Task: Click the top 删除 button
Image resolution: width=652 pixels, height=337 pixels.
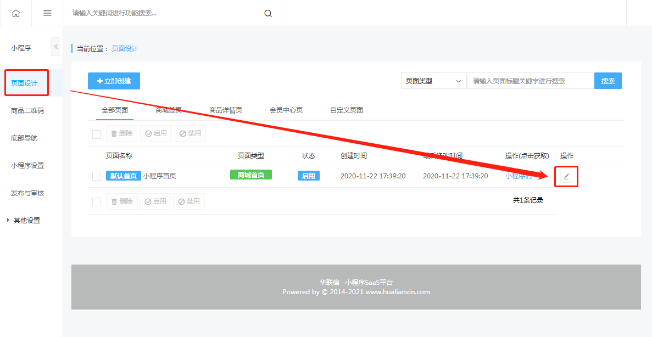Action: click(x=122, y=133)
